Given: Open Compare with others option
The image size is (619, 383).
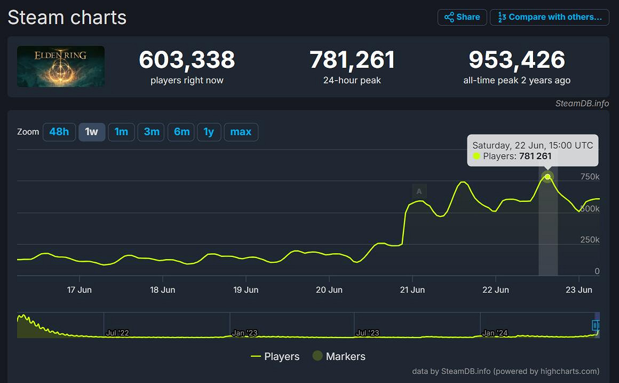Looking at the screenshot, I should [550, 17].
